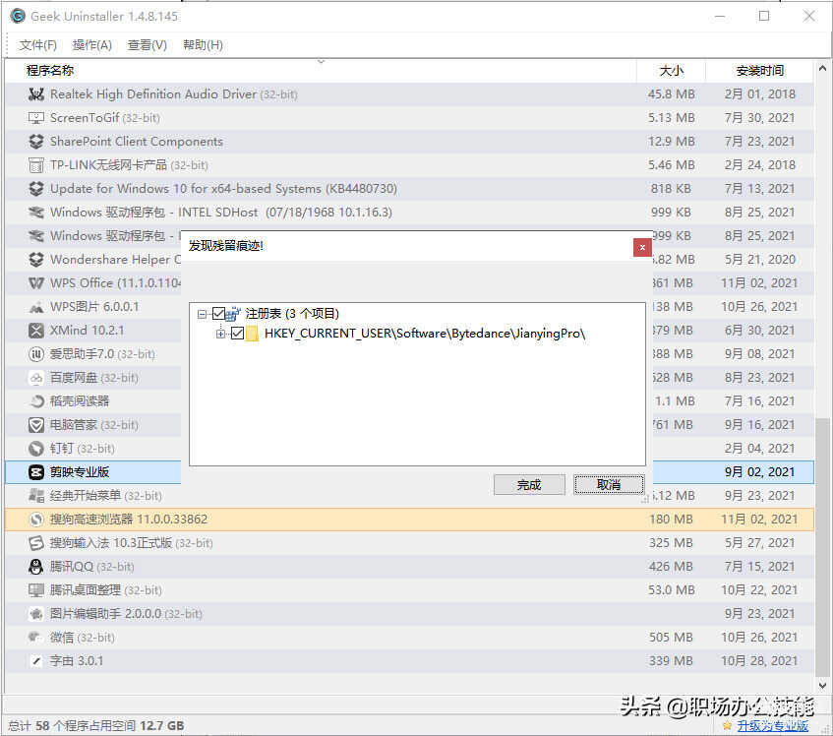Viewport: 833px width, 736px height.
Task: Open the 升级为专业版 link
Action: [772, 726]
